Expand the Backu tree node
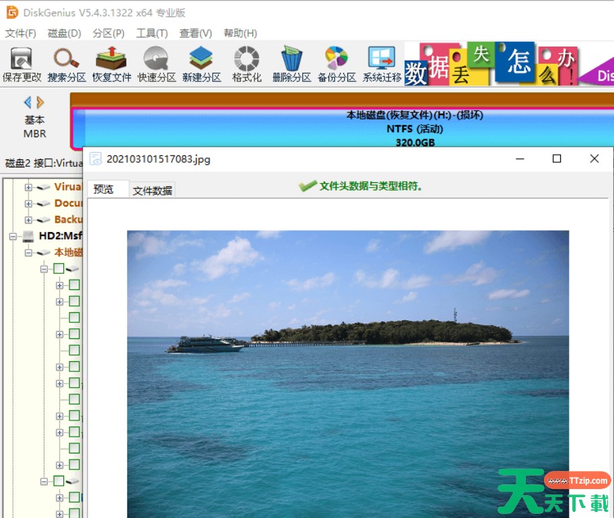The image size is (614, 518). pyautogui.click(x=28, y=220)
